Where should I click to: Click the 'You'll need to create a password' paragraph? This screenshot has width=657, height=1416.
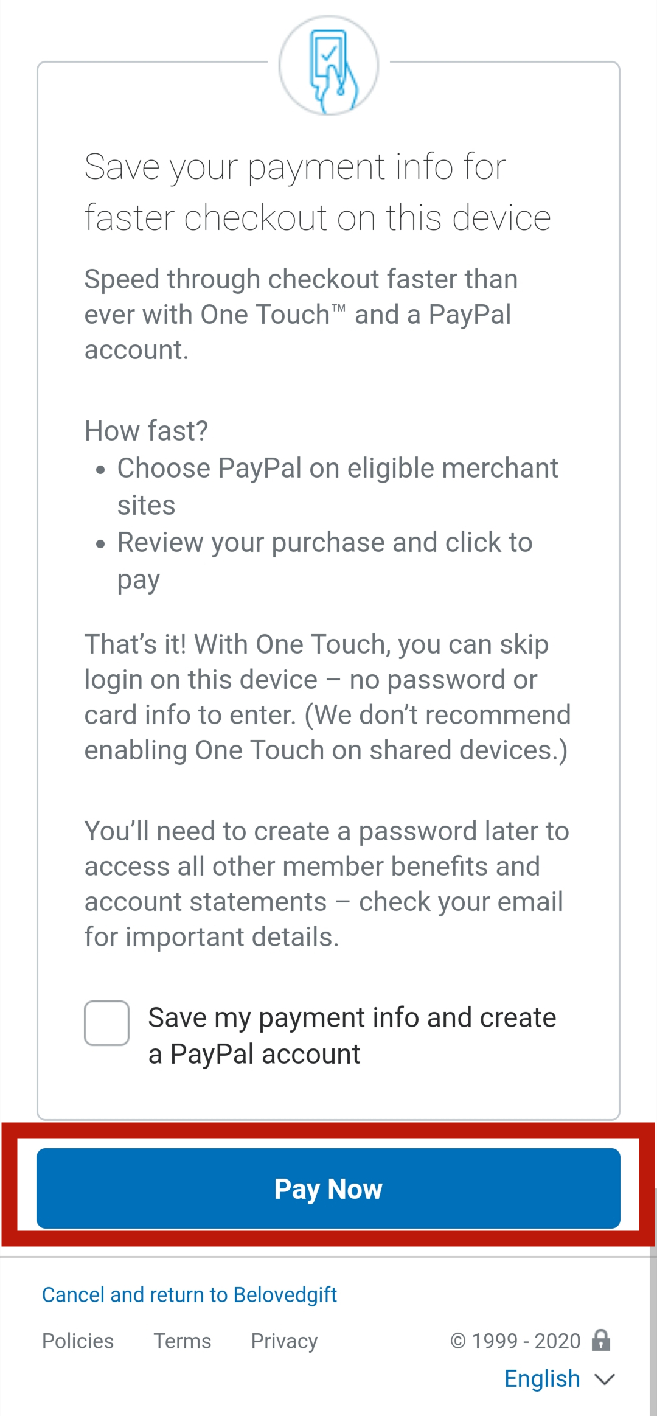[x=327, y=884]
